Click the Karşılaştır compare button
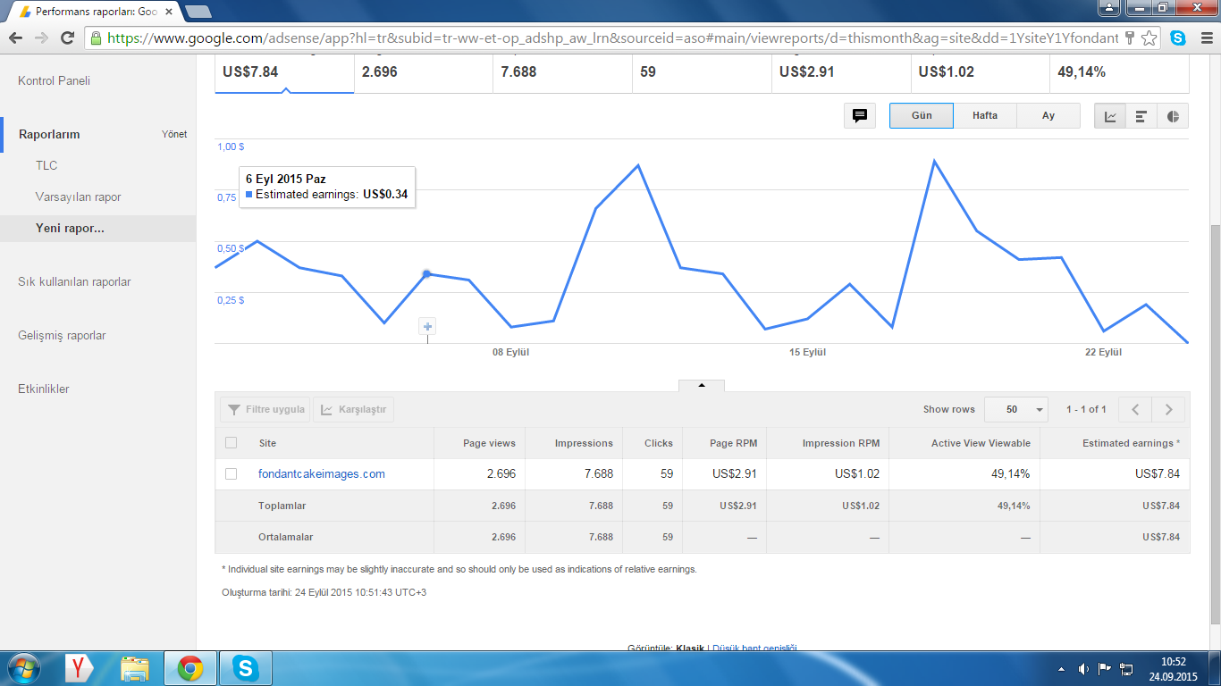 [x=354, y=410]
